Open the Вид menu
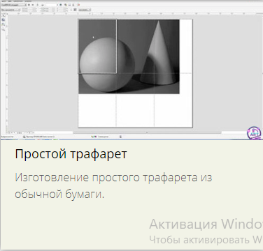Image resolution: width=263 pixels, height=251 pixels. (10, 1)
